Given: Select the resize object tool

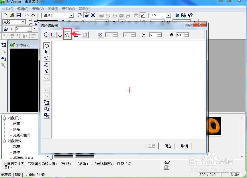Looking at the screenshot, I should (93, 15).
